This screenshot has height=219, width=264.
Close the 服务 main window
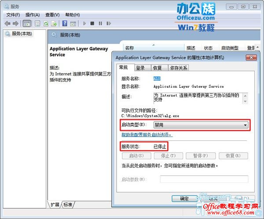tap(255, 7)
